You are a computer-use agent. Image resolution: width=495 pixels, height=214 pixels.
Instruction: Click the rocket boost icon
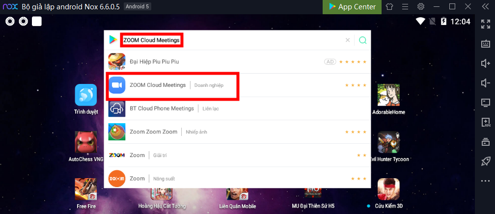[486, 161]
